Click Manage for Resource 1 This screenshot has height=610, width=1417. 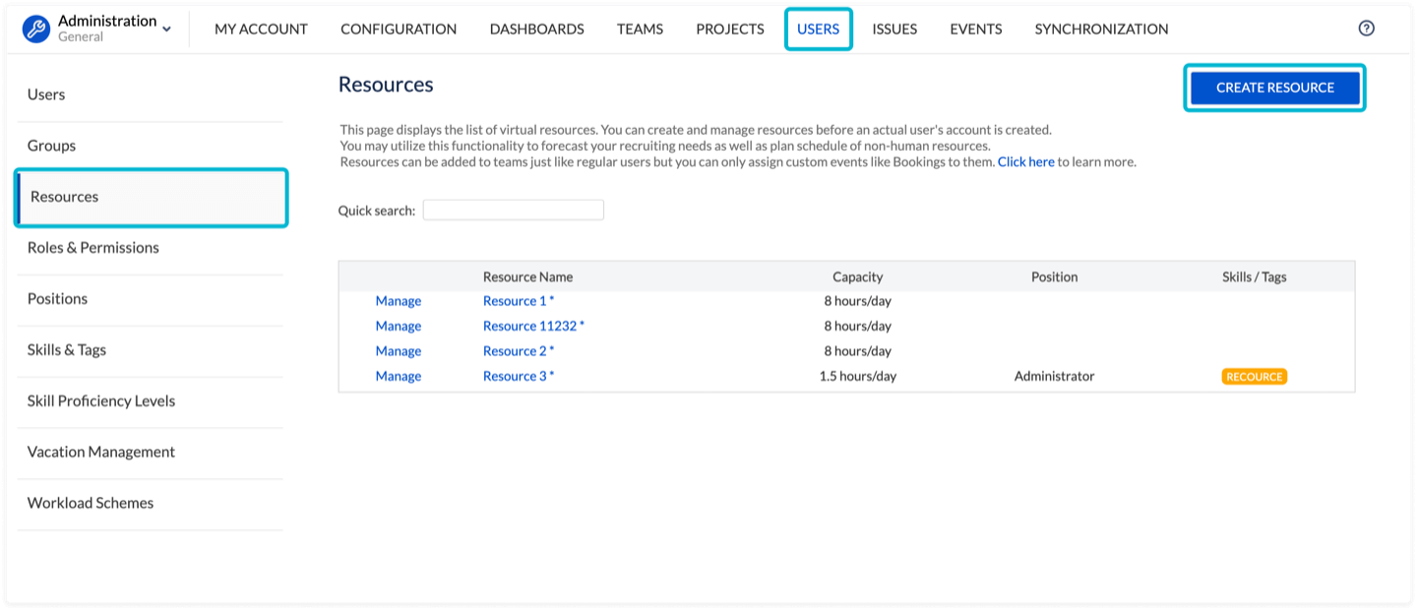pos(398,301)
